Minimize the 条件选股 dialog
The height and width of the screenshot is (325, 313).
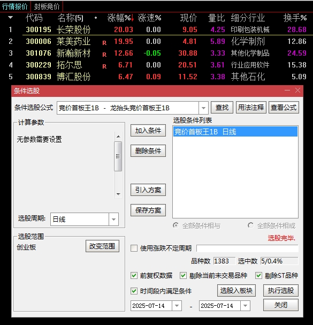coord(287,90)
